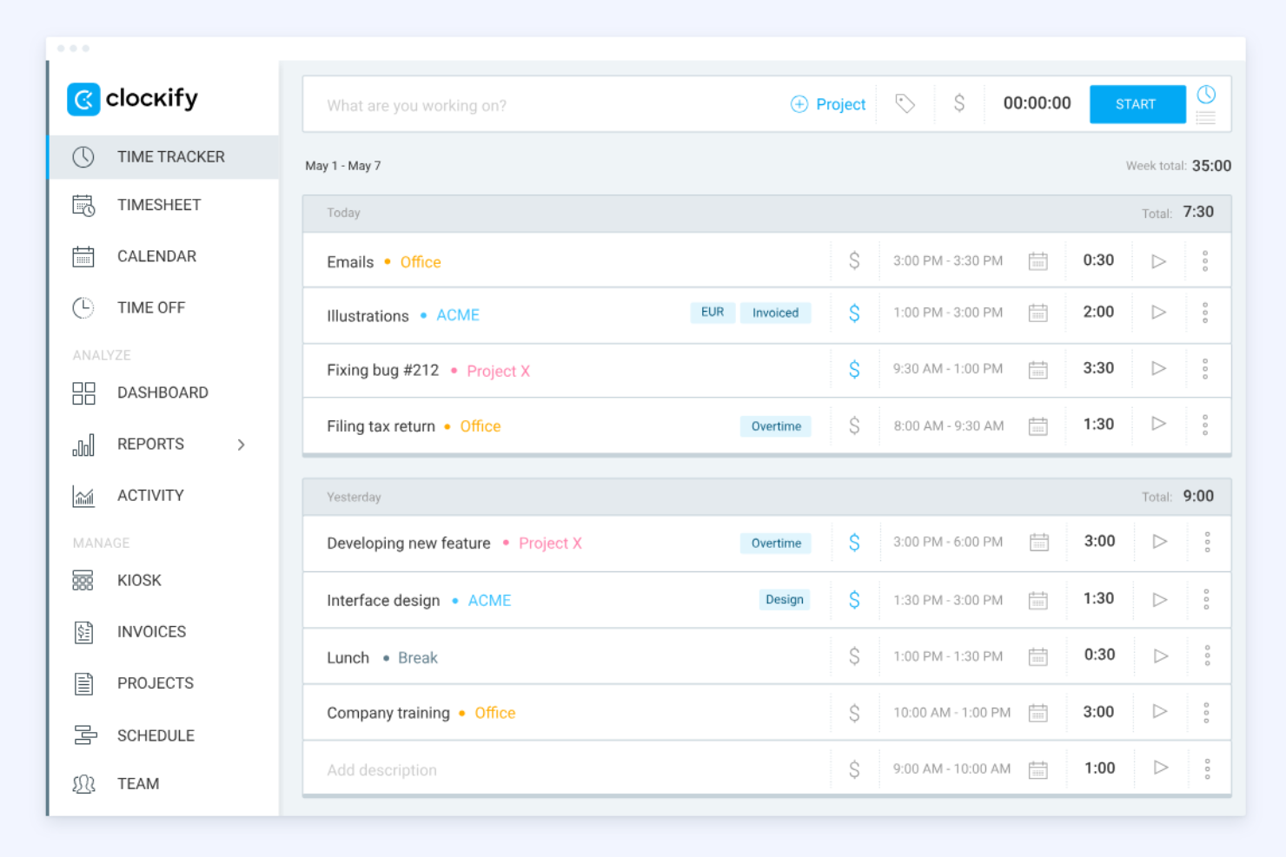Open calendar picker for Company training entry
1286x857 pixels.
coord(1037,713)
